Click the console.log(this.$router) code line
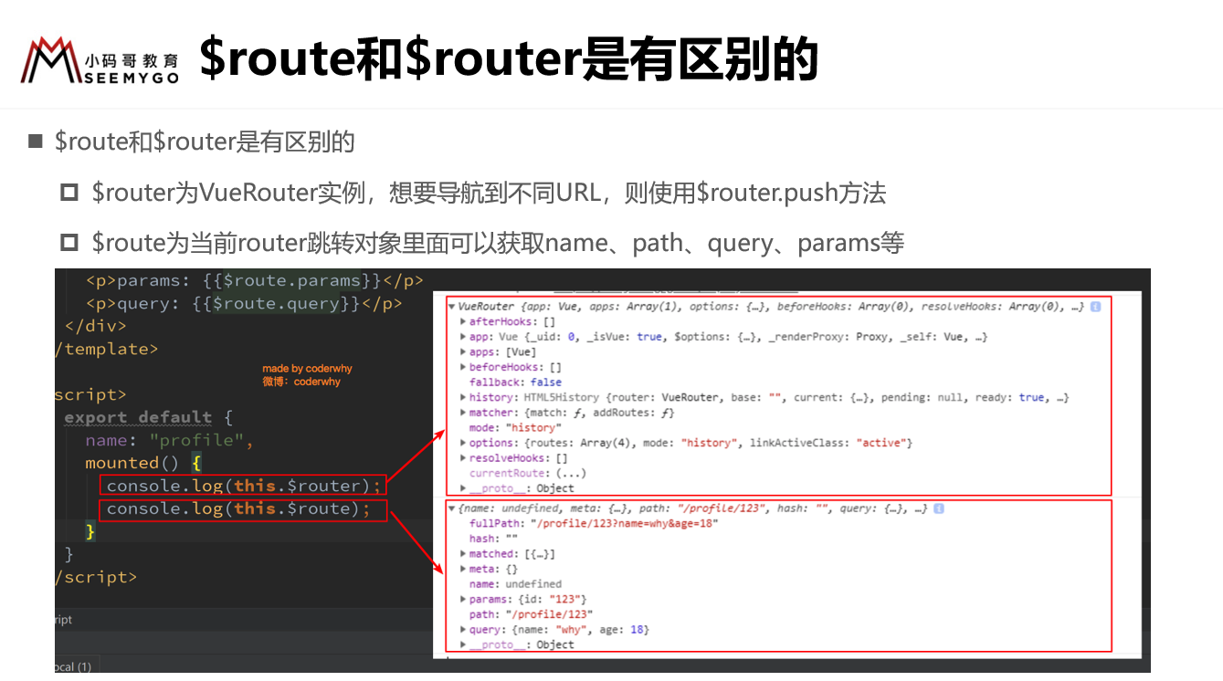1223x681 pixels. point(243,486)
